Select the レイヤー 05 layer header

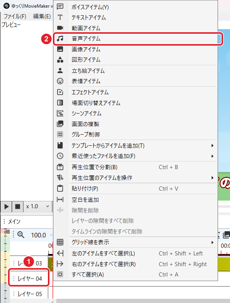pos(29,294)
